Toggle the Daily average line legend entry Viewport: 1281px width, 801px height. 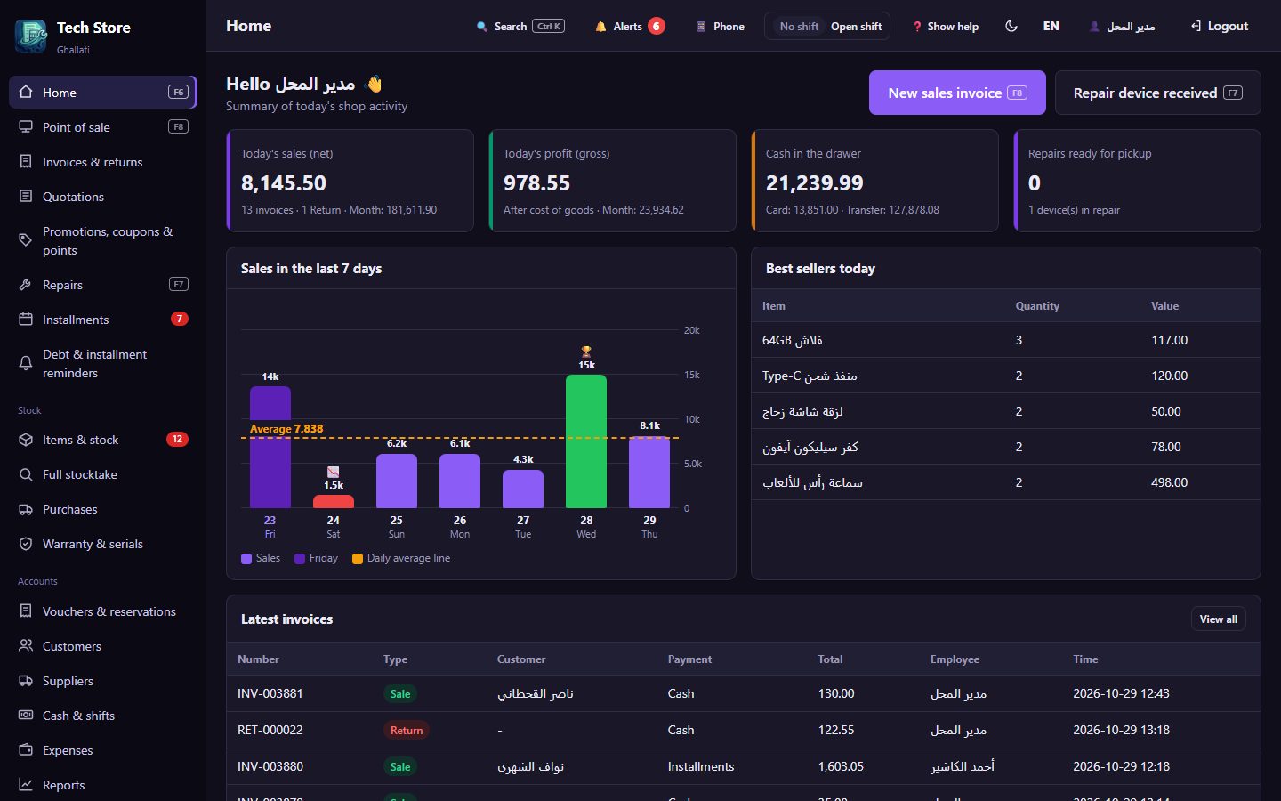401,558
